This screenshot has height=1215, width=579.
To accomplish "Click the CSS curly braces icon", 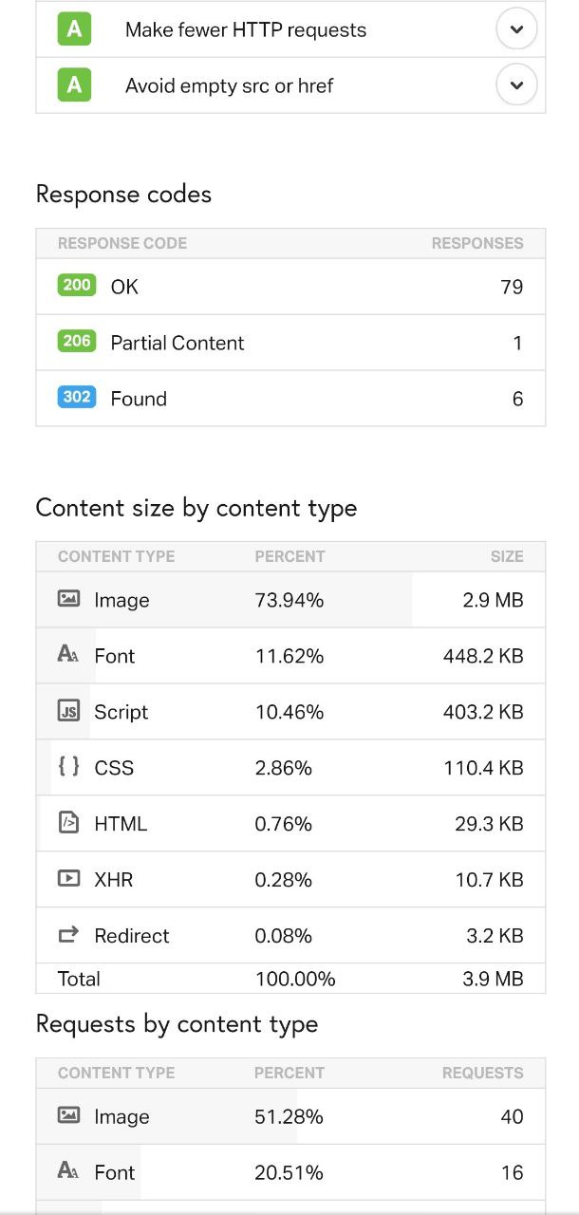I will pos(68,766).
